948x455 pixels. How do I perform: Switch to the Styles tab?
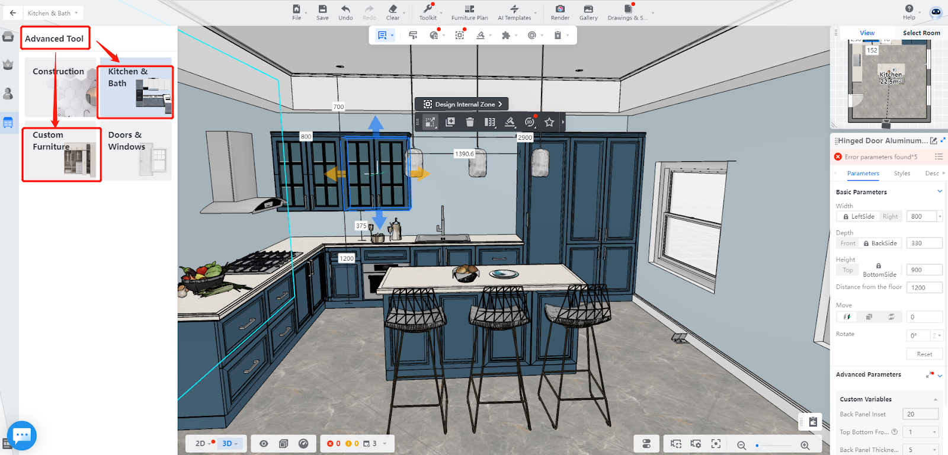coord(902,174)
